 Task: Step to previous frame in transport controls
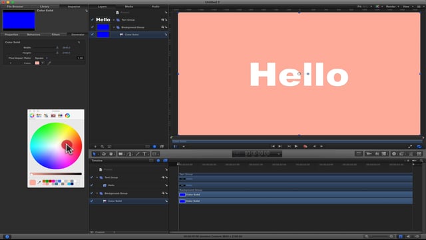coord(314,147)
